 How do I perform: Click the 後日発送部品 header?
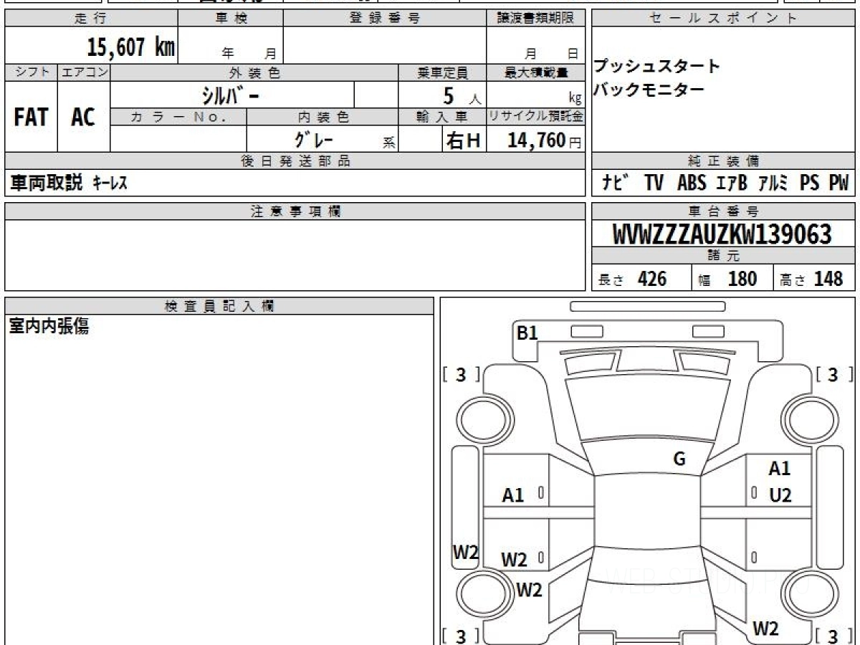pos(295,161)
